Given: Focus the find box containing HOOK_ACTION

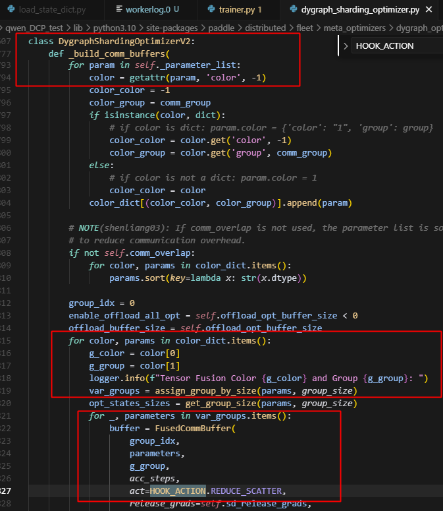Looking at the screenshot, I should [395, 45].
